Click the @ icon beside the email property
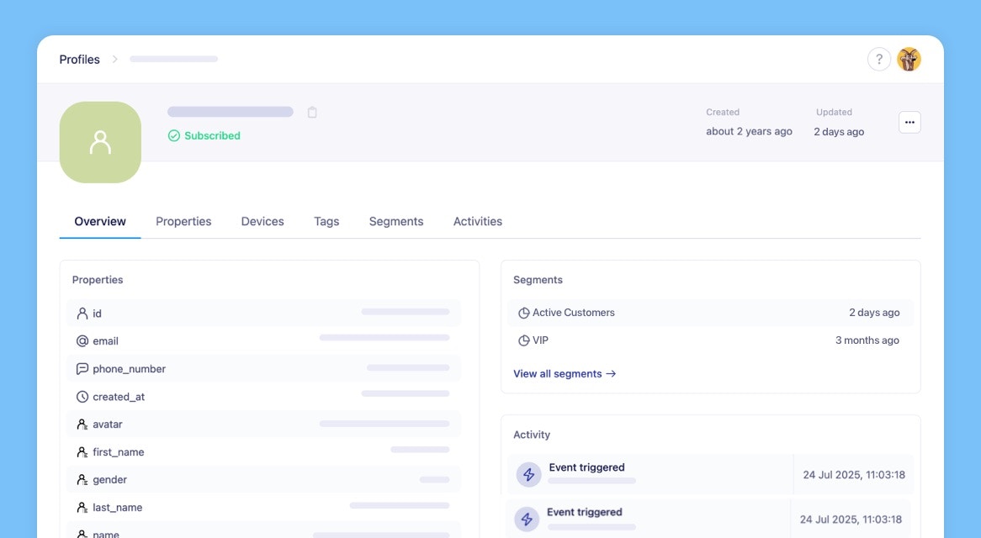Image resolution: width=981 pixels, height=538 pixels. [82, 340]
